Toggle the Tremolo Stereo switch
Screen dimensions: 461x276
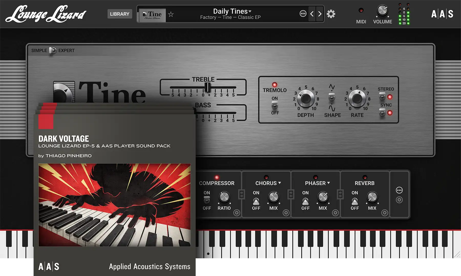pyautogui.click(x=382, y=96)
